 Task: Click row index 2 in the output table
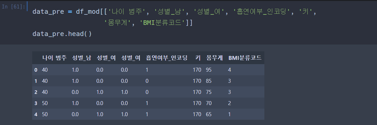(x=36, y=92)
